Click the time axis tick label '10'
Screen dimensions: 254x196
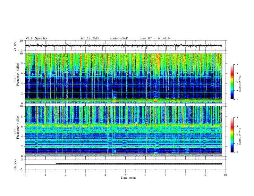pyautogui.click(x=225, y=175)
